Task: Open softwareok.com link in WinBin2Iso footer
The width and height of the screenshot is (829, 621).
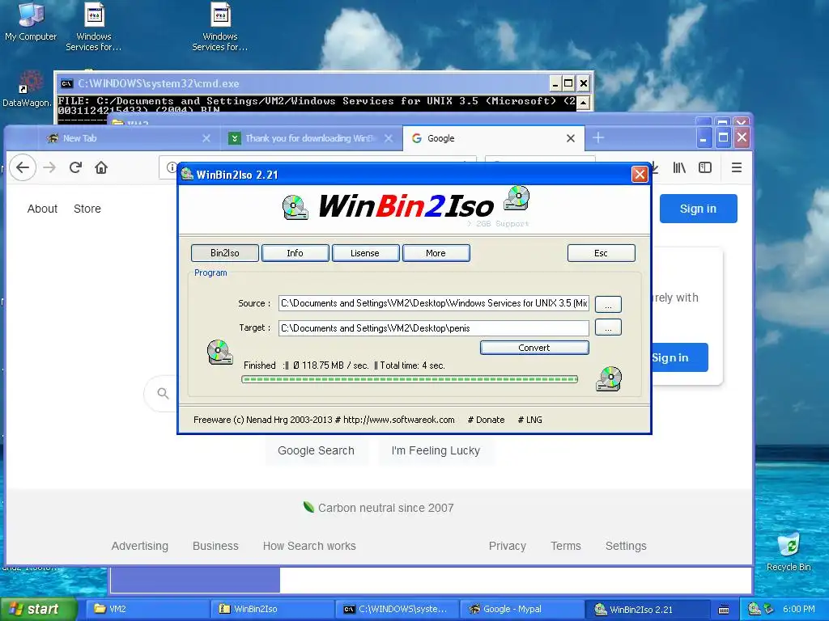Action: click(x=398, y=420)
